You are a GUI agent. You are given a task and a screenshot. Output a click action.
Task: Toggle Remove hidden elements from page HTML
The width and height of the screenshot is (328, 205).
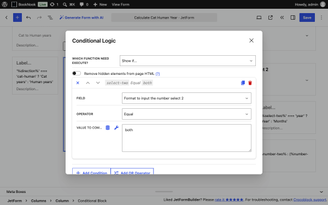point(77,73)
